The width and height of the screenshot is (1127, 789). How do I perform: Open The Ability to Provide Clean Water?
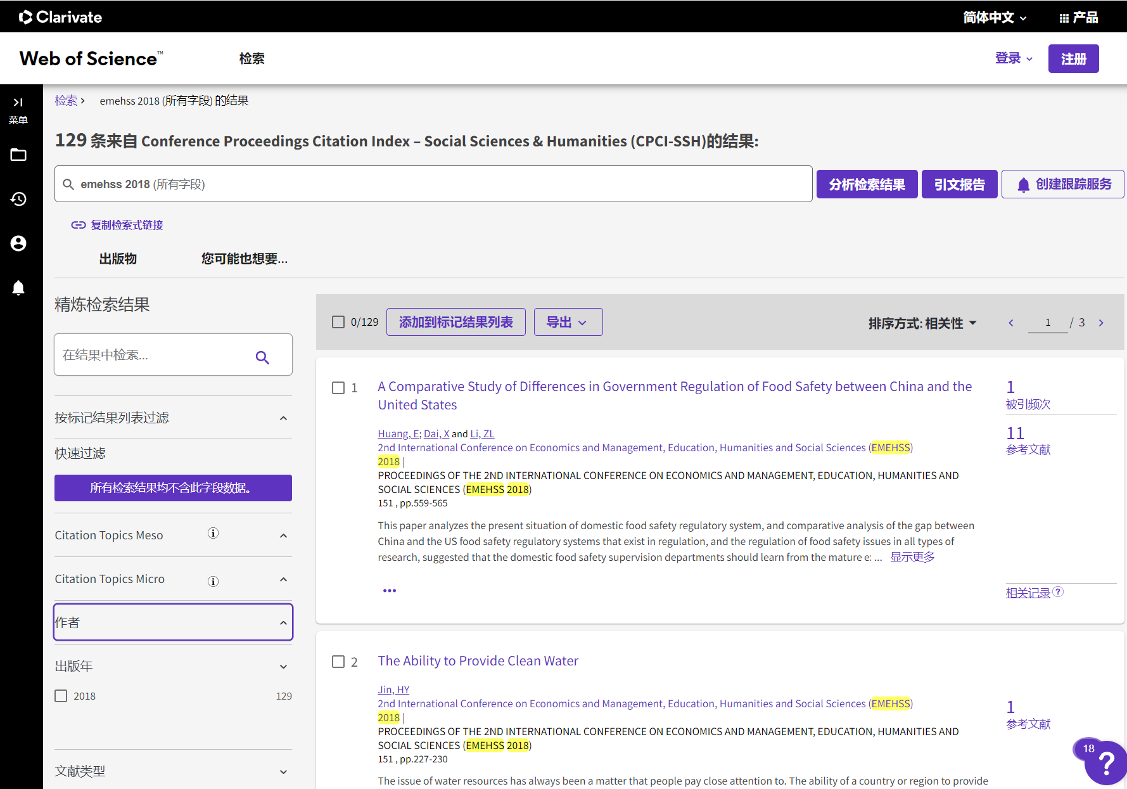478,661
